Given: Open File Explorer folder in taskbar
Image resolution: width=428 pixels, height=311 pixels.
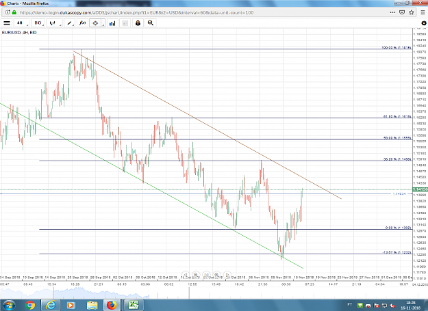Looking at the screenshot, I should 92,305.
